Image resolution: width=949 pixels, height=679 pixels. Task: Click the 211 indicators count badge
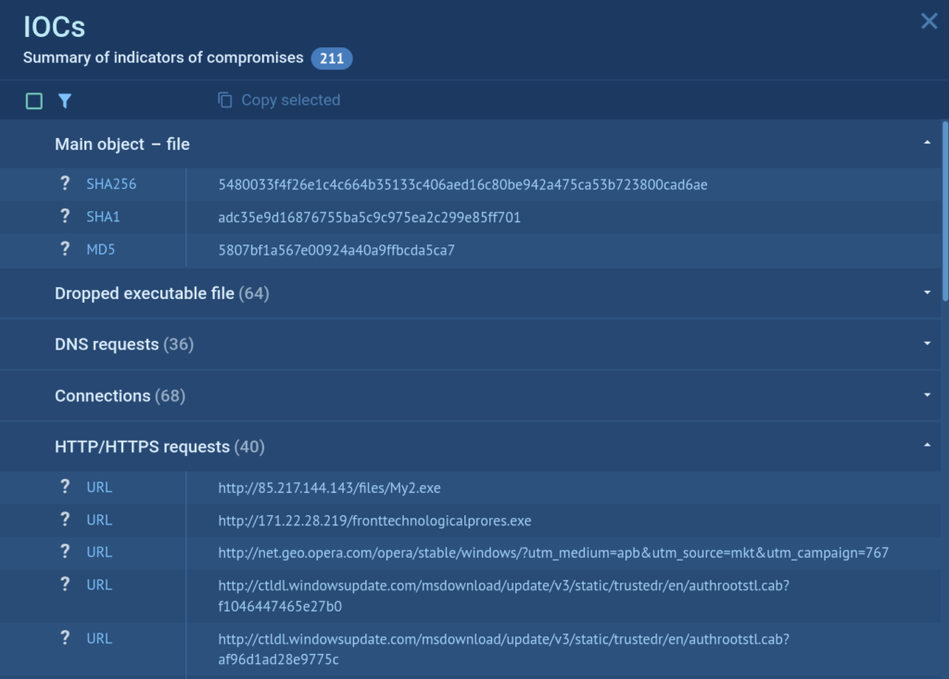pyautogui.click(x=332, y=58)
